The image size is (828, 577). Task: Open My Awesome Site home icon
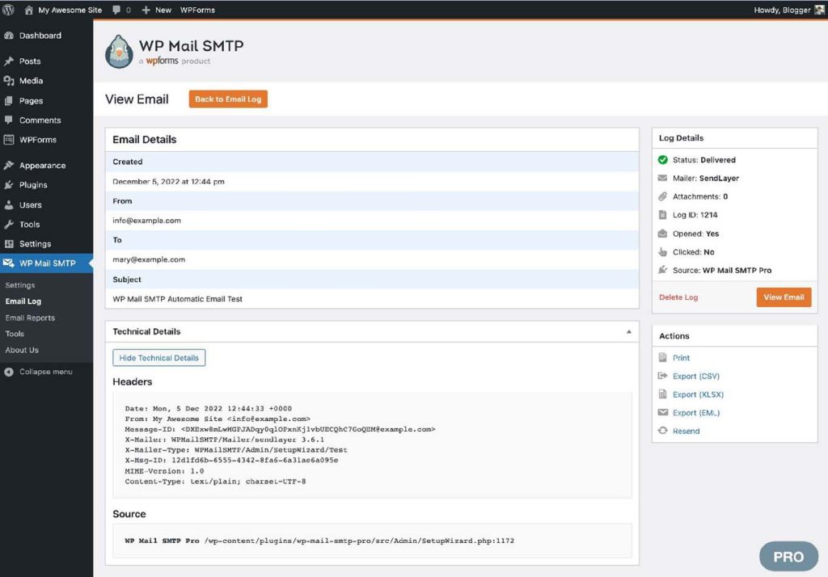pos(29,10)
